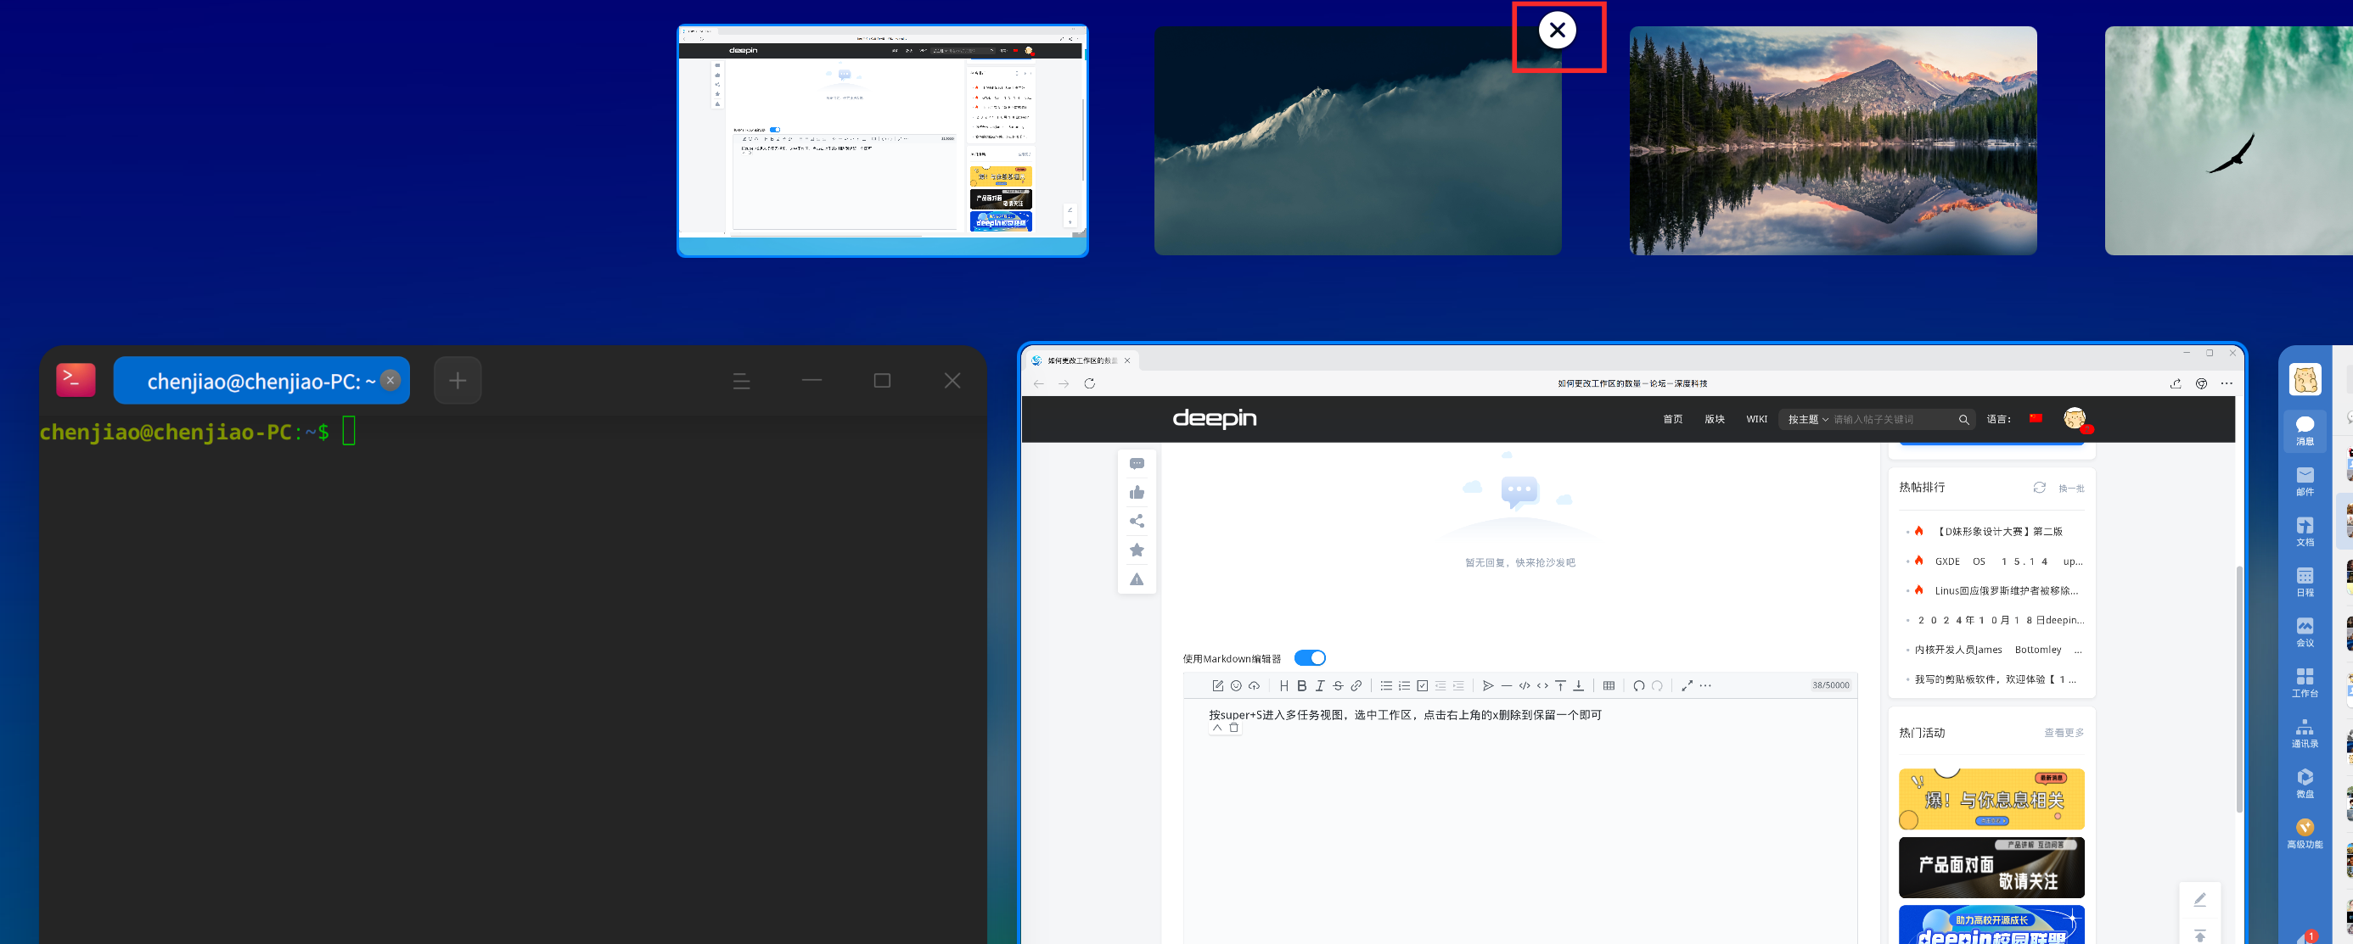The width and height of the screenshot is (2353, 944).
Task: Report post using warning triangle icon
Action: point(1137,578)
